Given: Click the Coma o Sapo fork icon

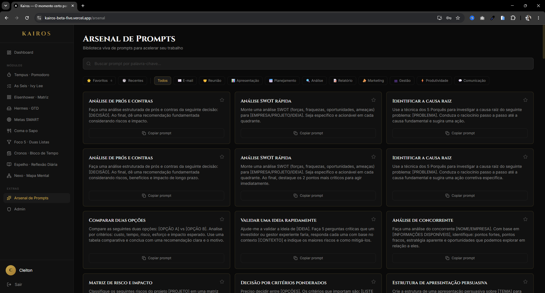Looking at the screenshot, I should [9, 131].
